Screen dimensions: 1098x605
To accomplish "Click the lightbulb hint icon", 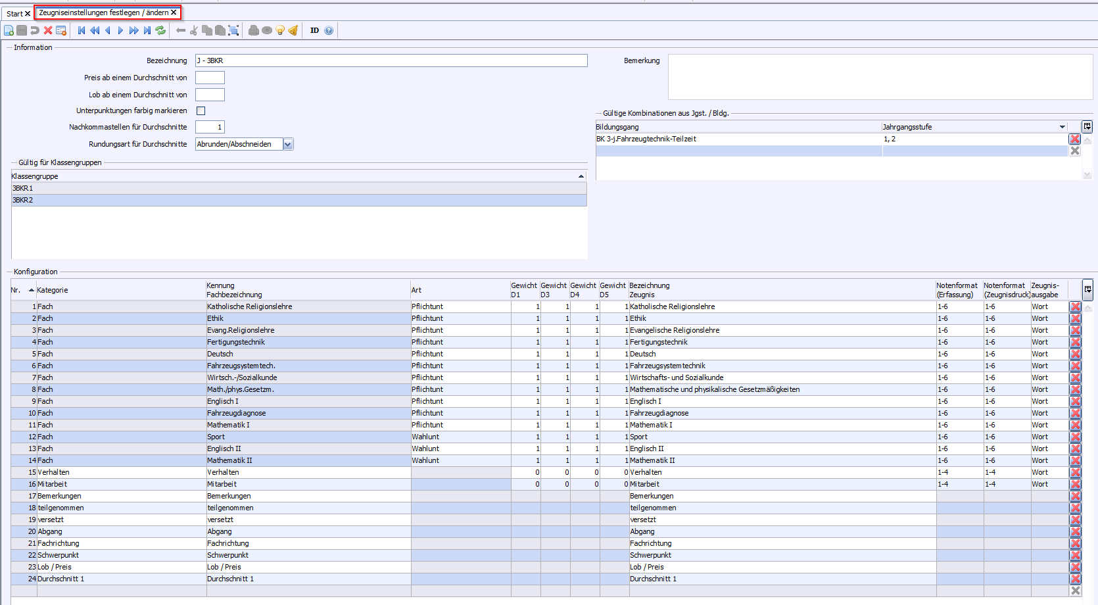I will tap(280, 30).
